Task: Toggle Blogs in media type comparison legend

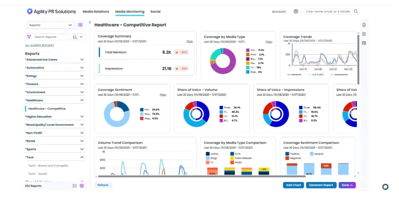Action: click(x=212, y=158)
